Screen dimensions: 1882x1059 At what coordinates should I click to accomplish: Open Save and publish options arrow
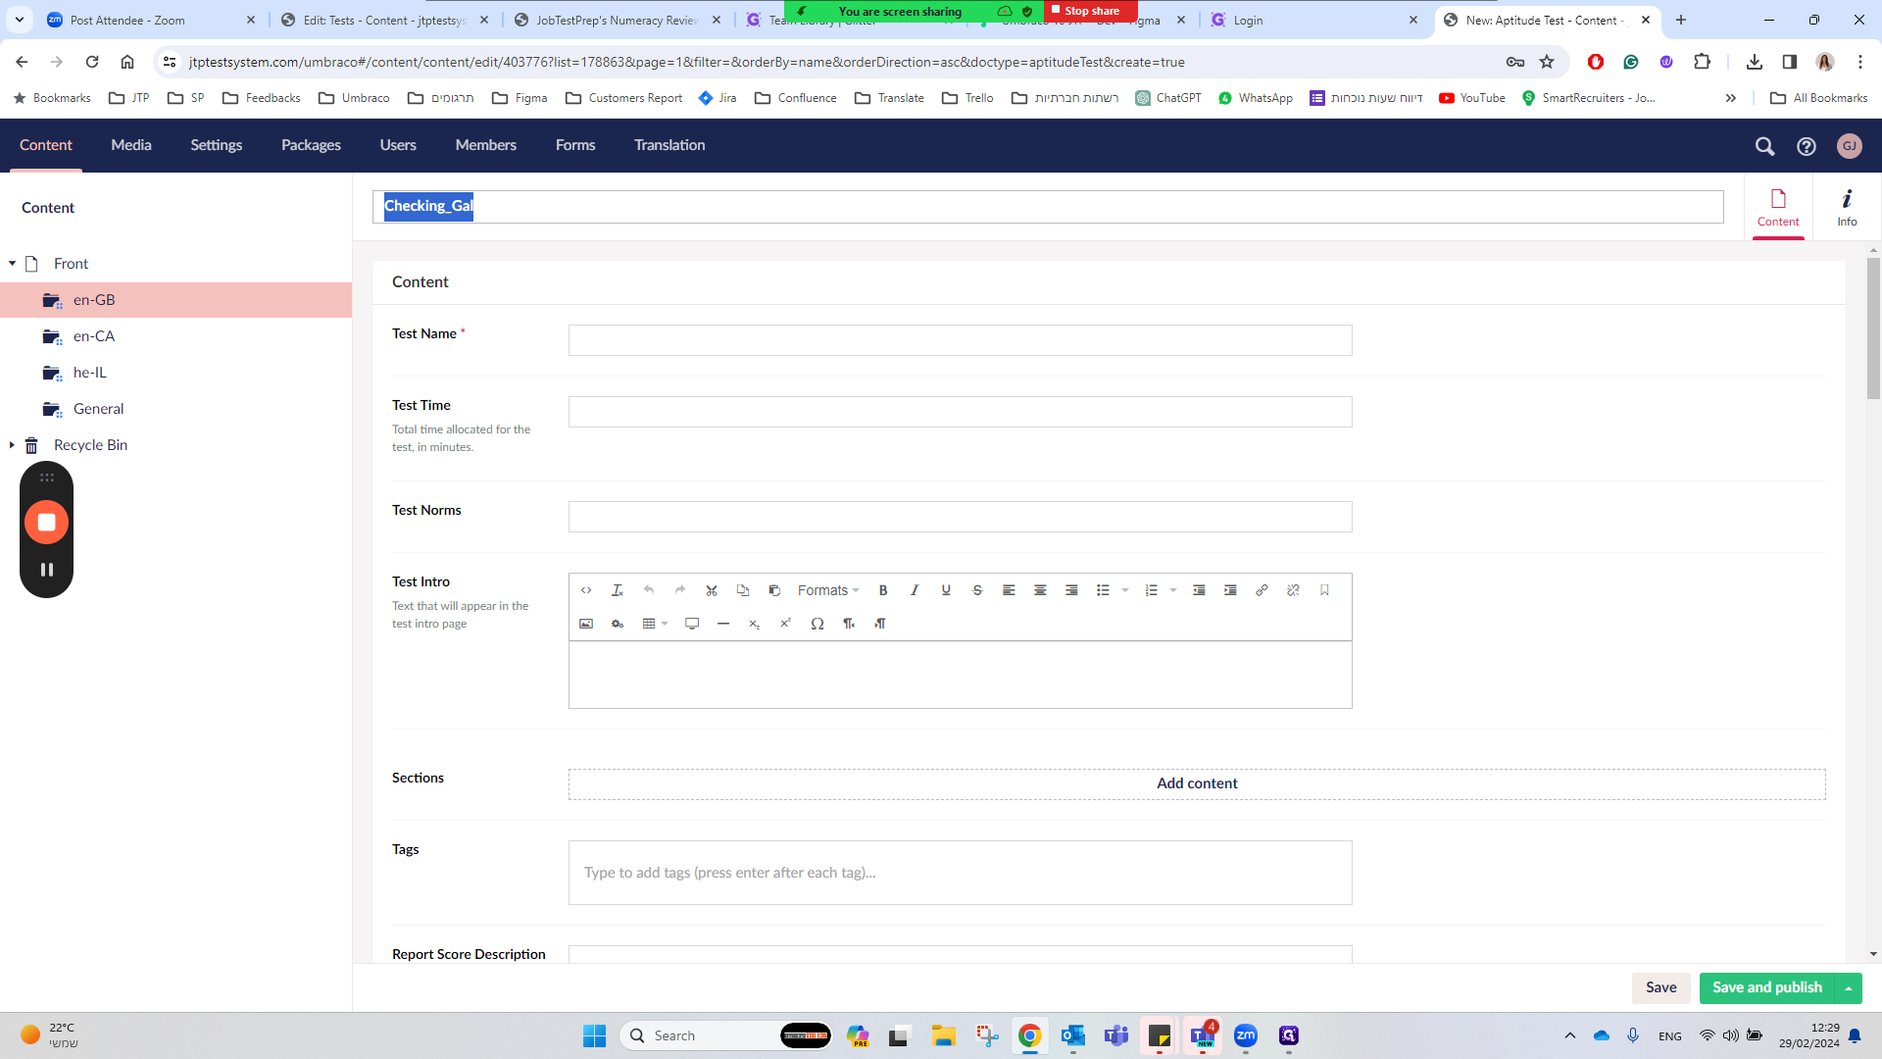click(1849, 988)
